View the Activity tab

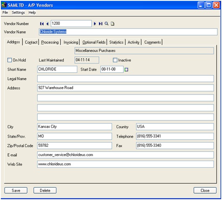pos(133,42)
